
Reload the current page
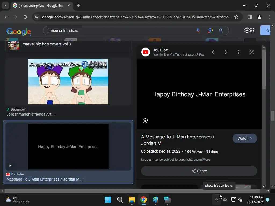pyautogui.click(x=25, y=17)
